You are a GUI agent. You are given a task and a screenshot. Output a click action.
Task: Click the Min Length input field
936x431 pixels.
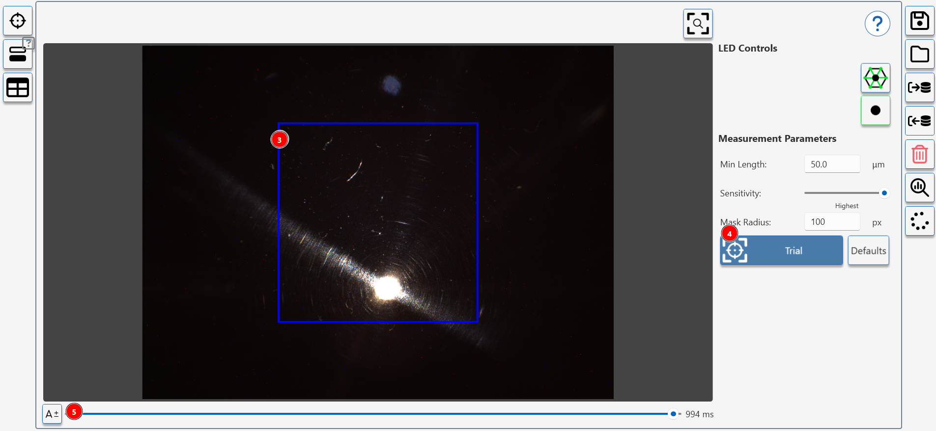click(832, 164)
